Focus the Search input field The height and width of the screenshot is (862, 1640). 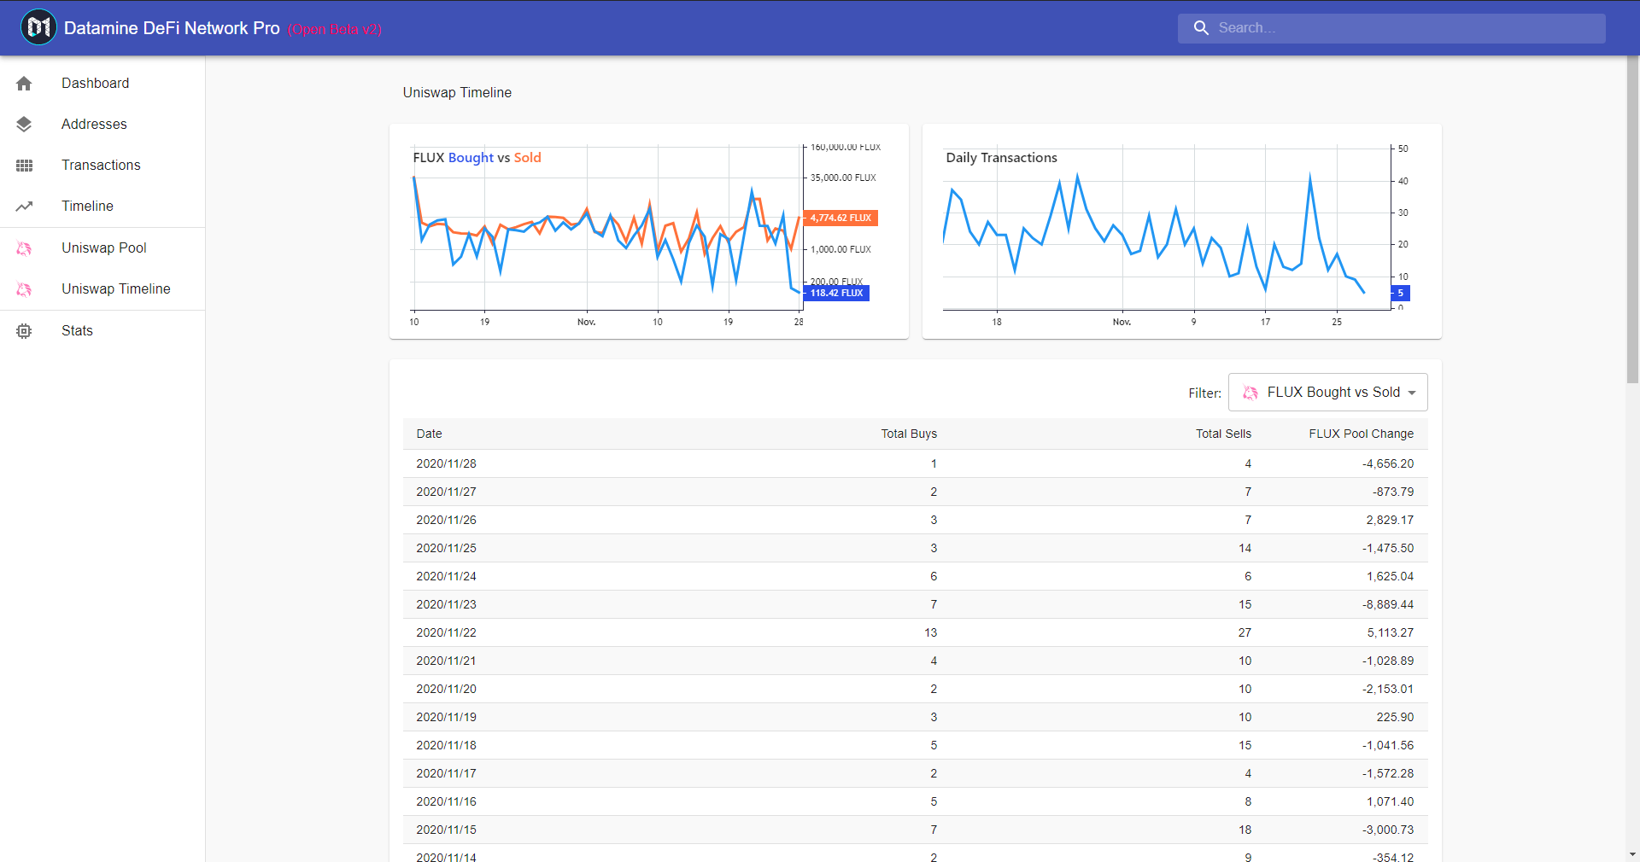1391,28
